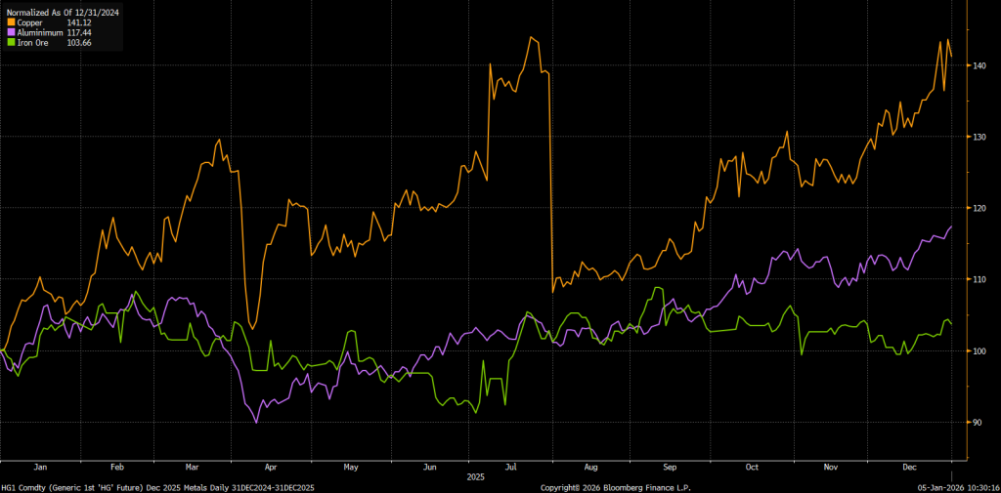Viewport: 1001px width, 493px height.
Task: Select the Copper label in the legend
Action: [31, 21]
